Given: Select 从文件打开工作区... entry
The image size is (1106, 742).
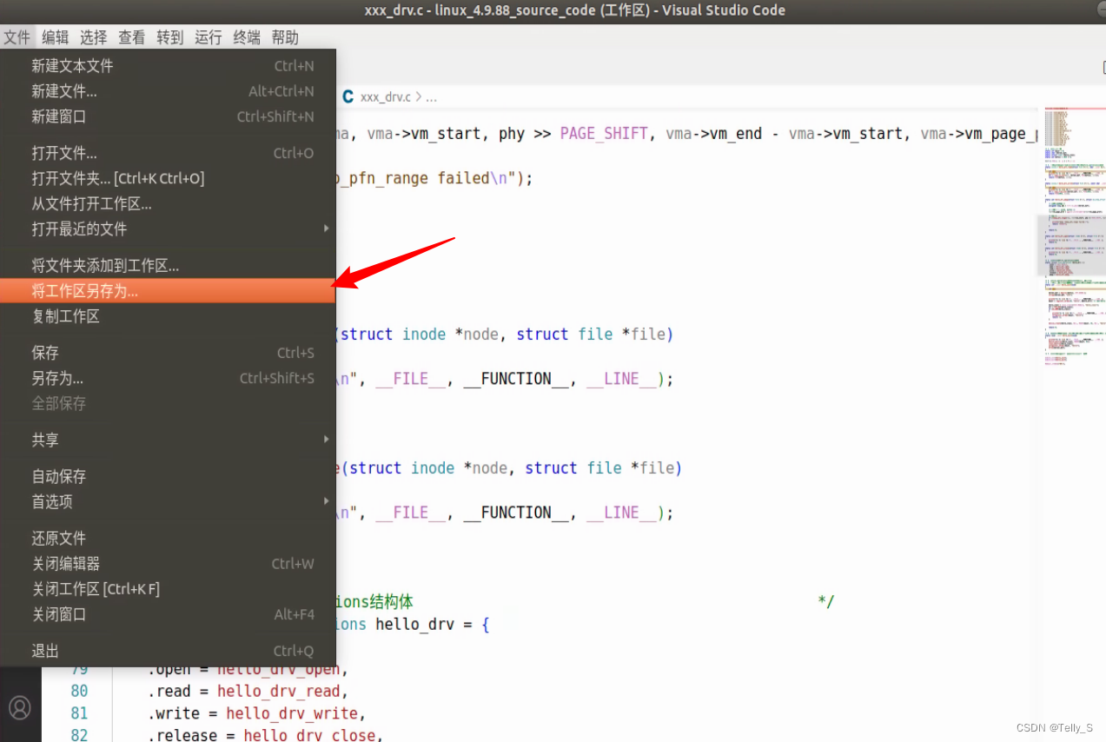Looking at the screenshot, I should point(168,203).
